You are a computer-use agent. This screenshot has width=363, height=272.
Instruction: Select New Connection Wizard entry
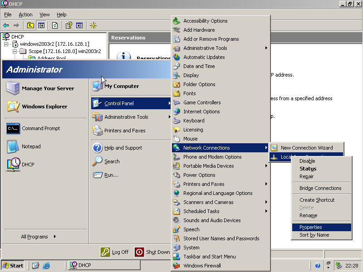(x=306, y=148)
